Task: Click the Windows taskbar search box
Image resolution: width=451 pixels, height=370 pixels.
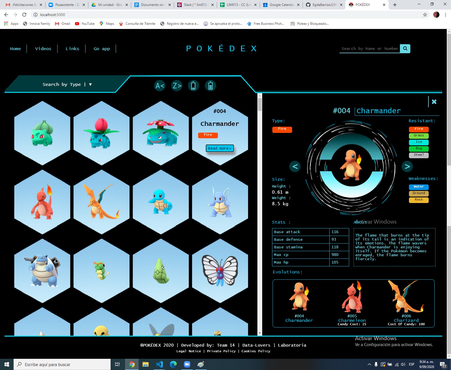Action: [62, 364]
